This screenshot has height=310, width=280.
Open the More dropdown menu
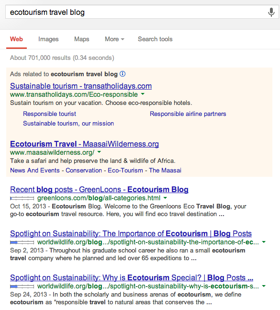(x=114, y=39)
